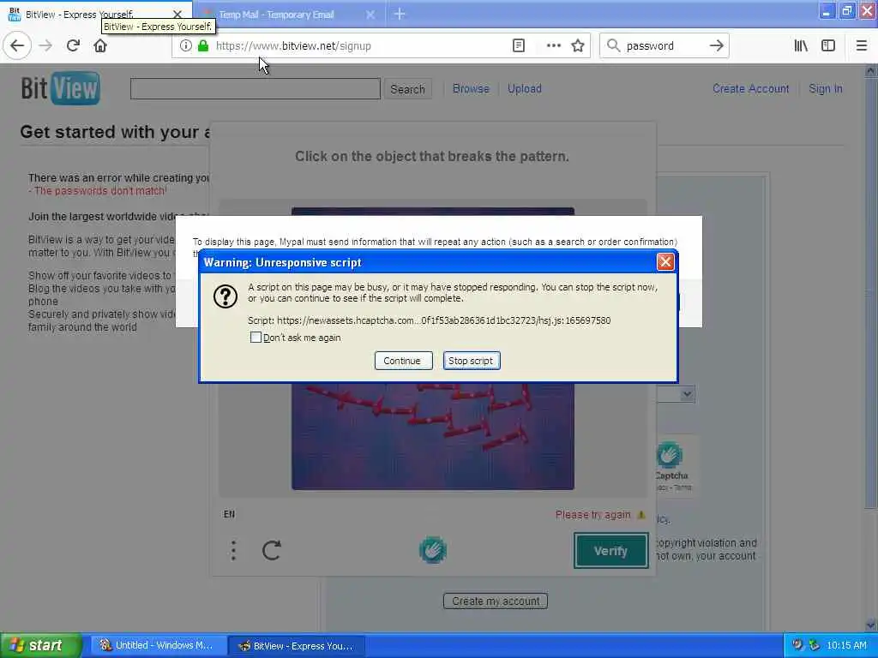Image resolution: width=878 pixels, height=658 pixels.
Task: Open the Browse link
Action: (x=471, y=88)
